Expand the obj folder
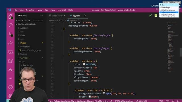The width and height of the screenshot is (182, 102). (x=22, y=39)
